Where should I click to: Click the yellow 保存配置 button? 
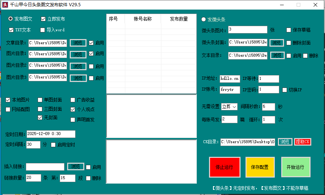point(260,167)
